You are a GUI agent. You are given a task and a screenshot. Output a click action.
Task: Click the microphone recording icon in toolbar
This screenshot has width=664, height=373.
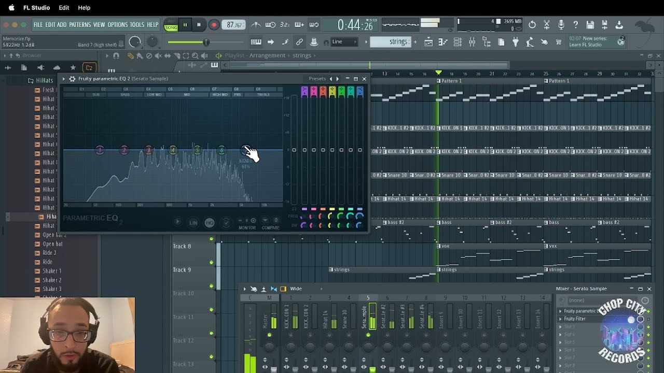[561, 24]
